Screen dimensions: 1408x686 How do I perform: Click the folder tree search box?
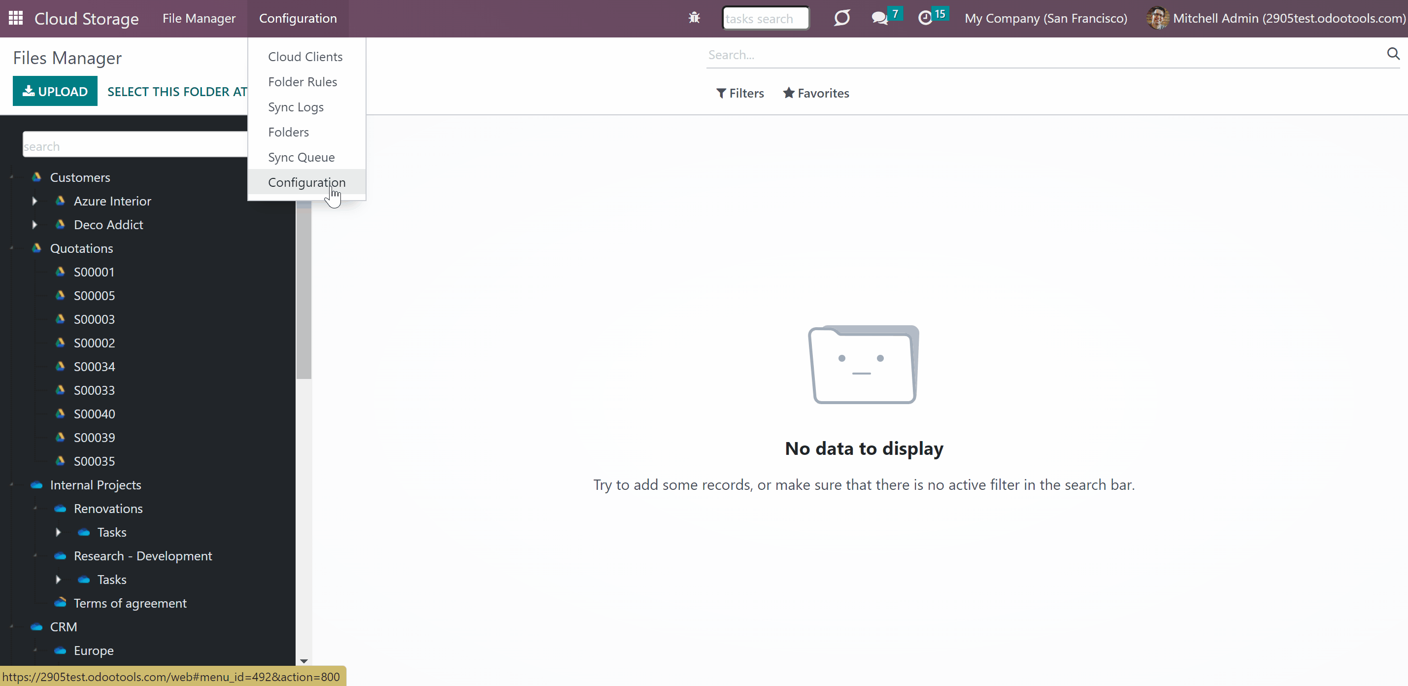click(135, 145)
